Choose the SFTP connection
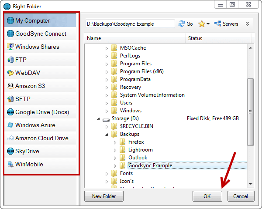 [40, 99]
